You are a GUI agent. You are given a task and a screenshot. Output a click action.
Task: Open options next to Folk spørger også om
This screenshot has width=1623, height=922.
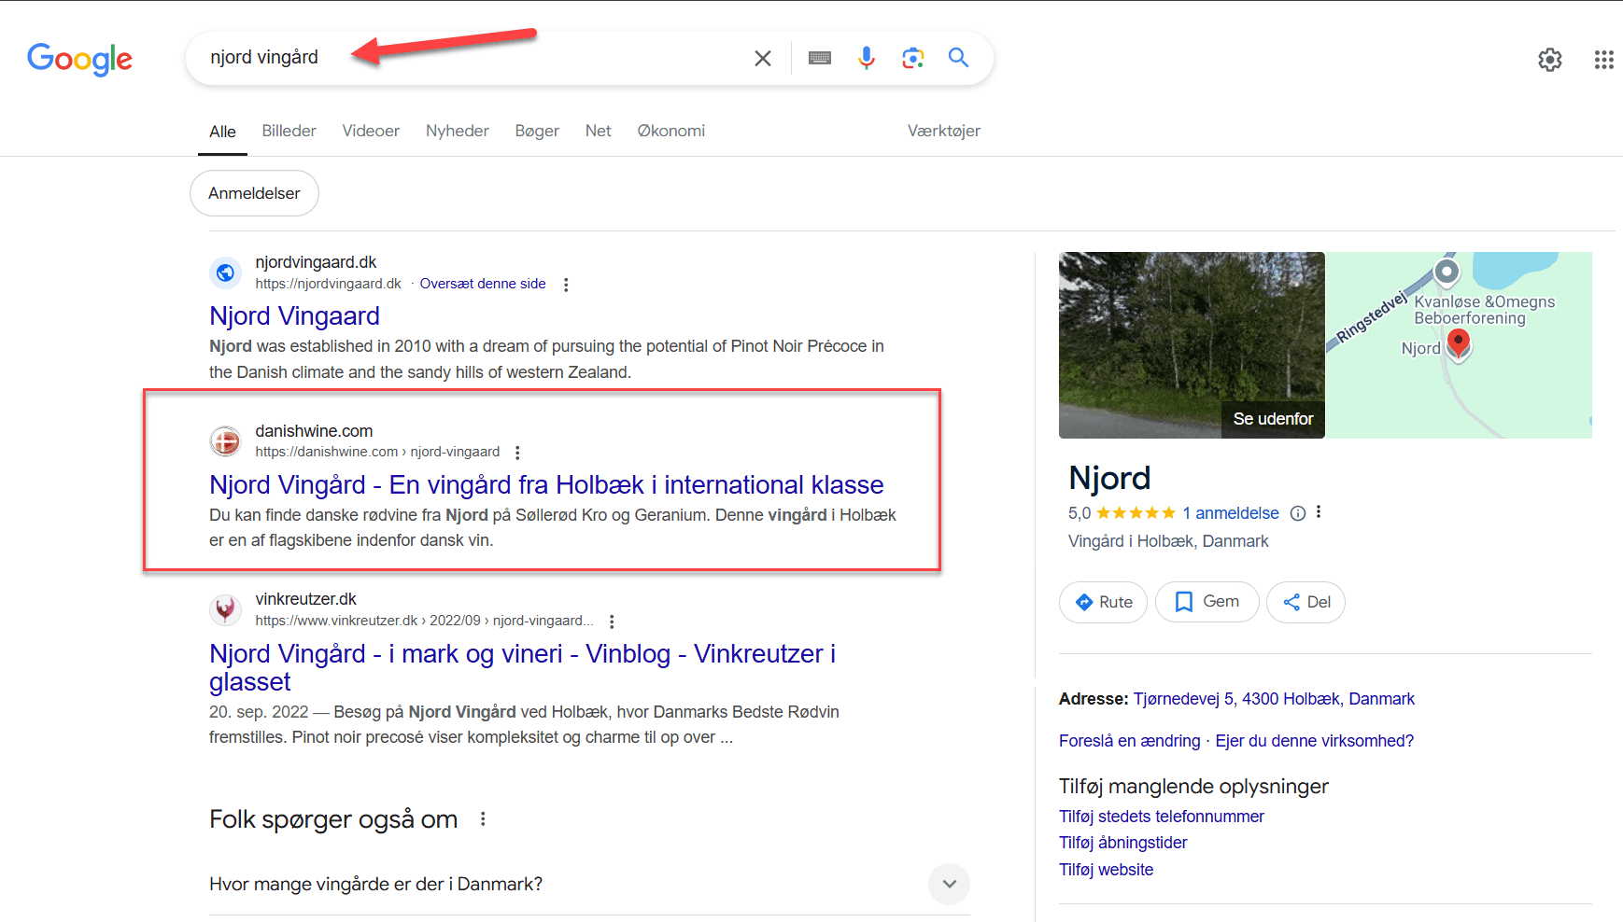483,819
